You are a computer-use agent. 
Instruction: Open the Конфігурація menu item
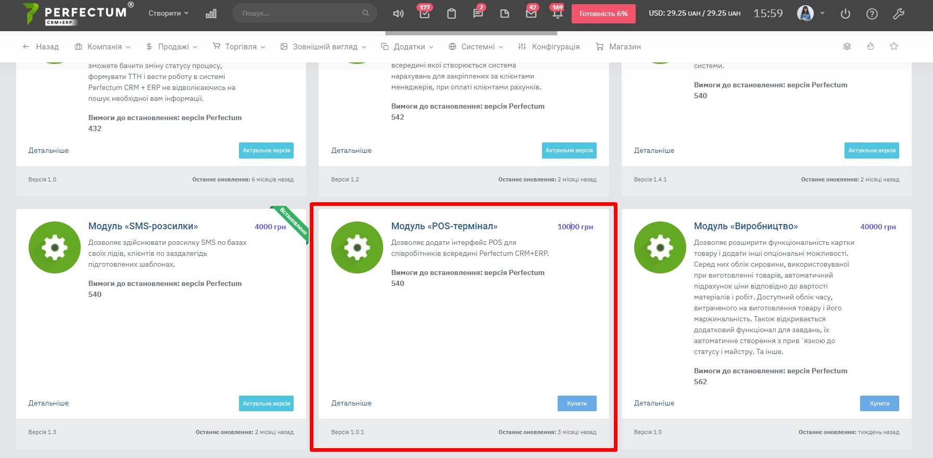click(x=549, y=46)
